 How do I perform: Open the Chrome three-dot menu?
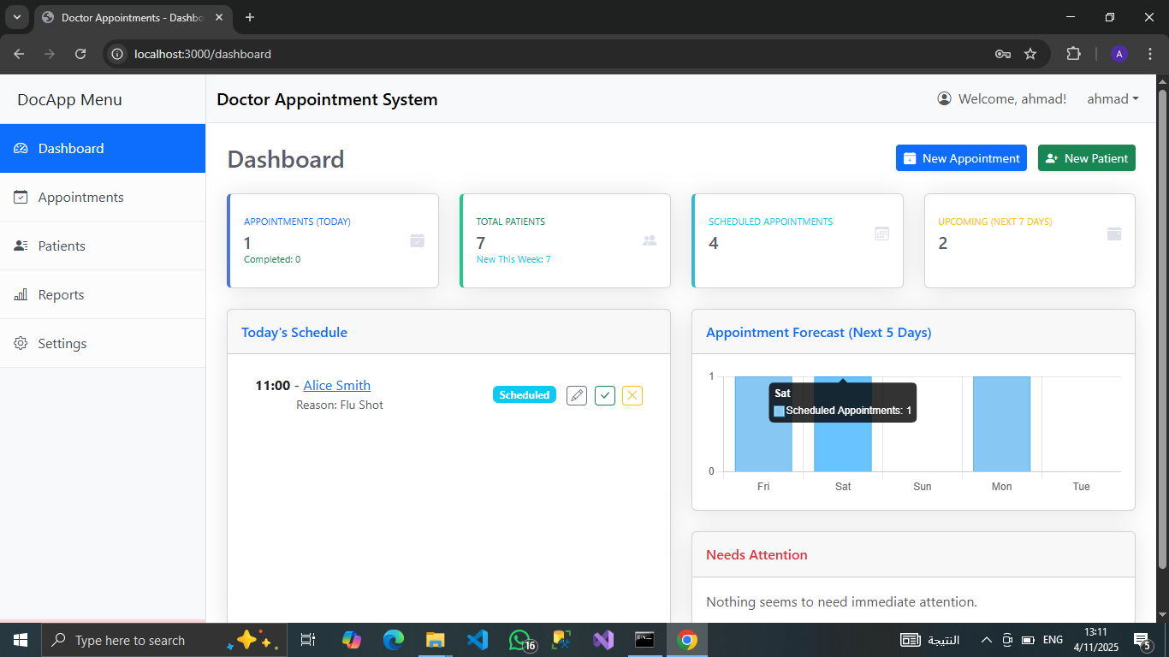tap(1150, 54)
